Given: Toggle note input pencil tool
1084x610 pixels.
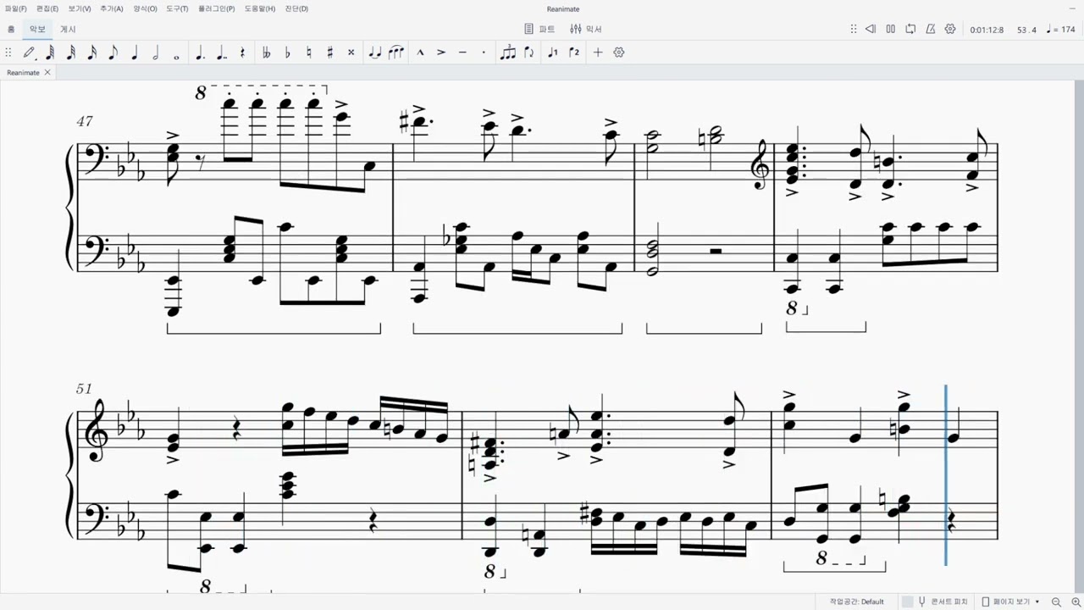Looking at the screenshot, I should [30, 53].
